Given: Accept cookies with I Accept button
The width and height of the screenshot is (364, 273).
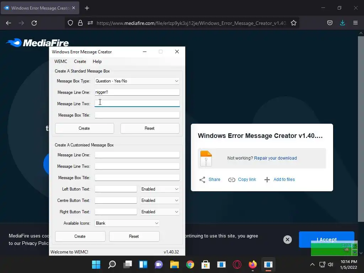Looking at the screenshot, I should point(326,239).
